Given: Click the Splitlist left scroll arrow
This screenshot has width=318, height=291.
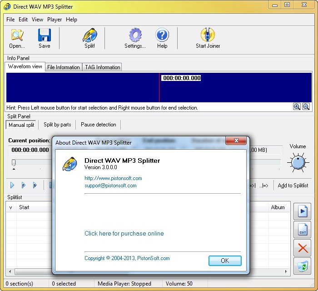Looking at the screenshot, I should tap(10, 271).
